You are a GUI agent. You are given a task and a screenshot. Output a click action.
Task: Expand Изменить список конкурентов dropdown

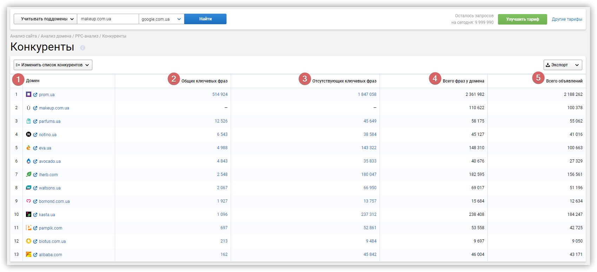[x=53, y=65]
